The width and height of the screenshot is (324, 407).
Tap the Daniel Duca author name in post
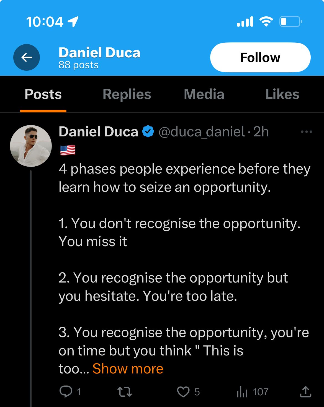coord(98,131)
